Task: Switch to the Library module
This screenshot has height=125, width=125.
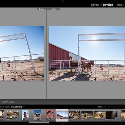Action: (x=95, y=5)
